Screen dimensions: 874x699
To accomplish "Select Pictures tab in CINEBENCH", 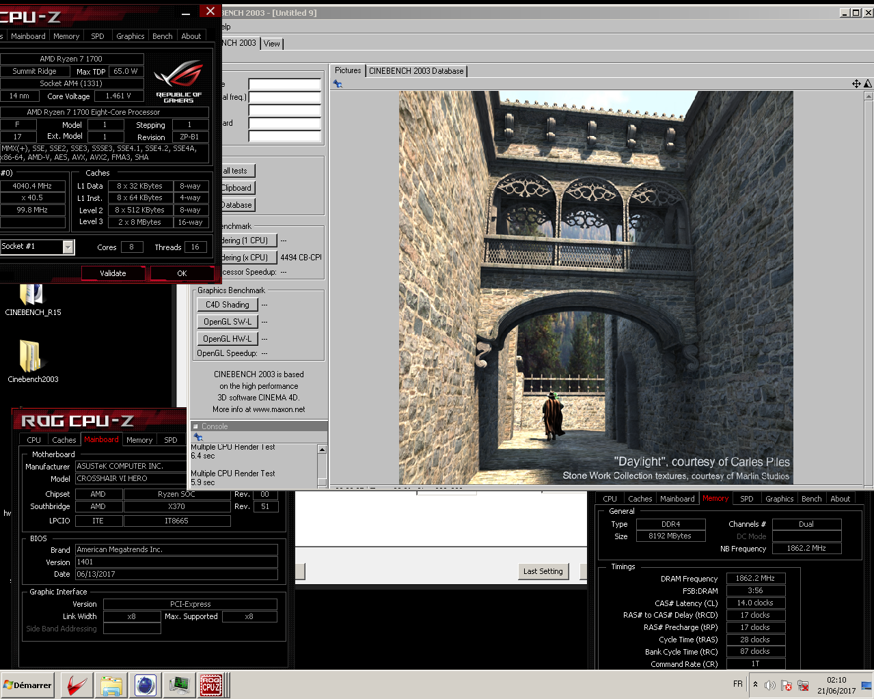I will click(x=348, y=70).
